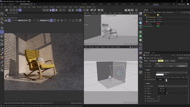Screen dimensions: 190x107
Task: Click the camera icon in right palette
Action: click(140, 62)
